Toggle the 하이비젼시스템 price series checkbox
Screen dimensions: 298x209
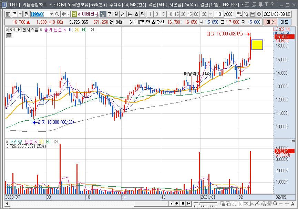click(7, 30)
